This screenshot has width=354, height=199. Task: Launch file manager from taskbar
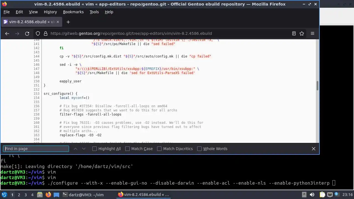tap(40, 195)
